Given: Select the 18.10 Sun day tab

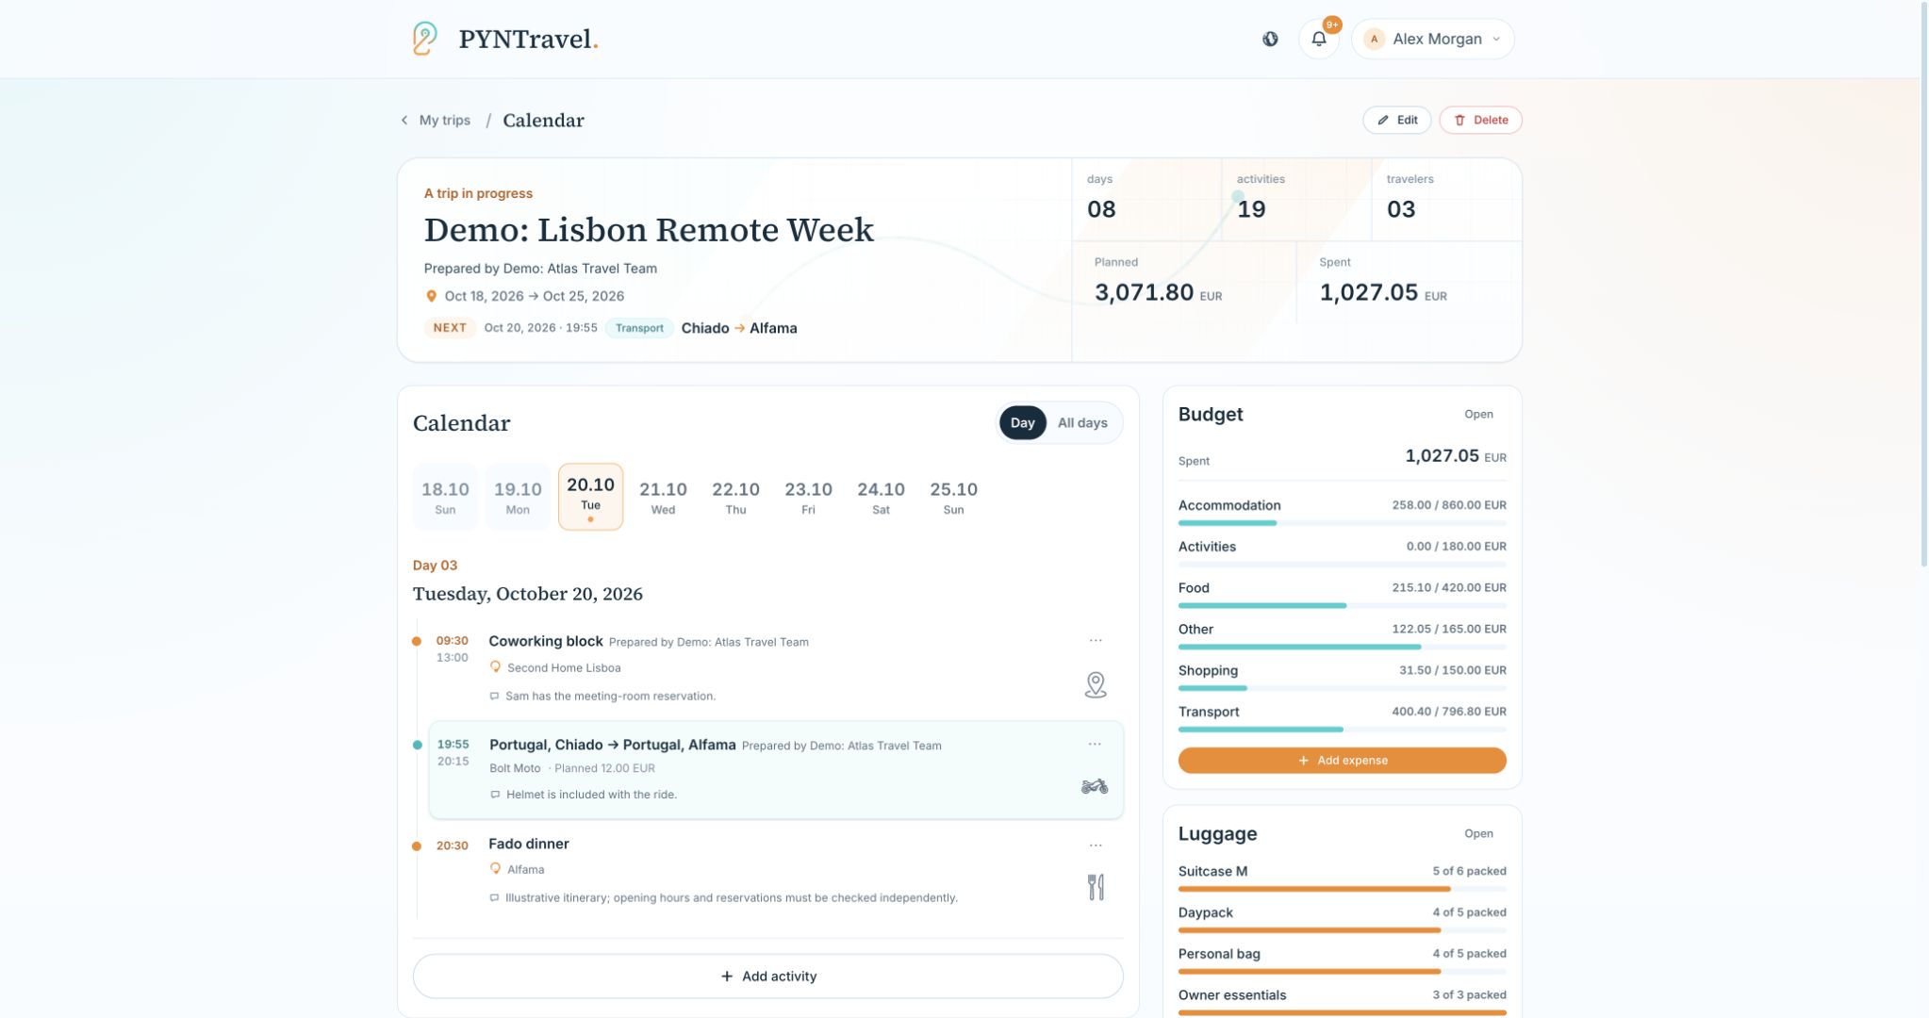Looking at the screenshot, I should tap(445, 497).
